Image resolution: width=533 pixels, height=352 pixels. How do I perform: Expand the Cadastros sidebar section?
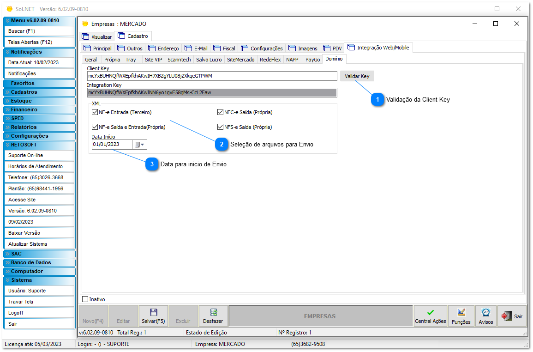pos(39,92)
